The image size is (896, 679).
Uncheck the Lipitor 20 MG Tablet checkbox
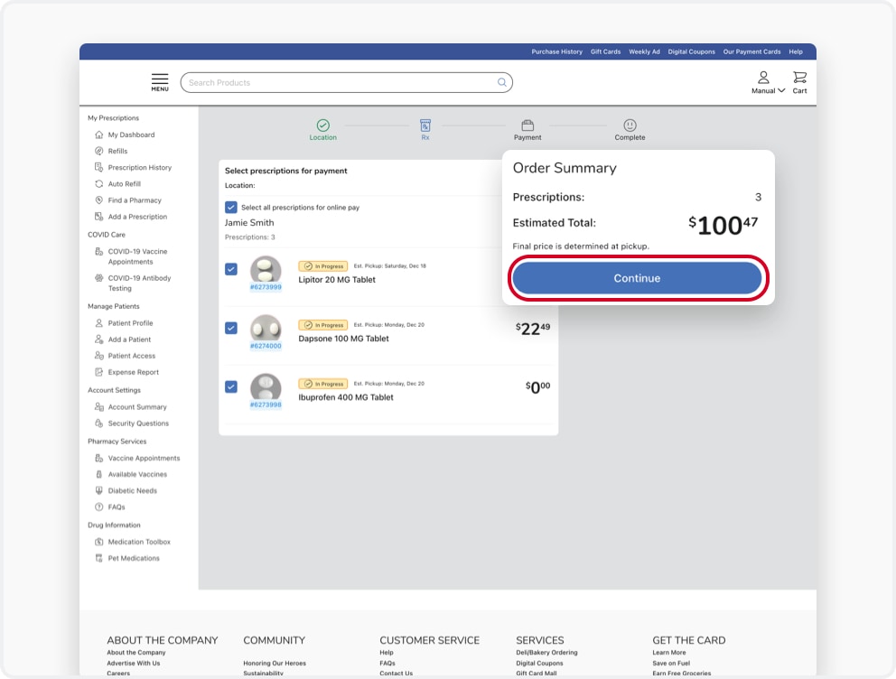[231, 269]
